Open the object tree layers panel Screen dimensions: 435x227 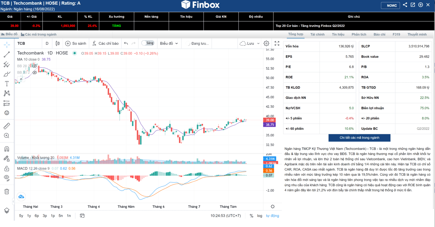[x=7, y=211]
